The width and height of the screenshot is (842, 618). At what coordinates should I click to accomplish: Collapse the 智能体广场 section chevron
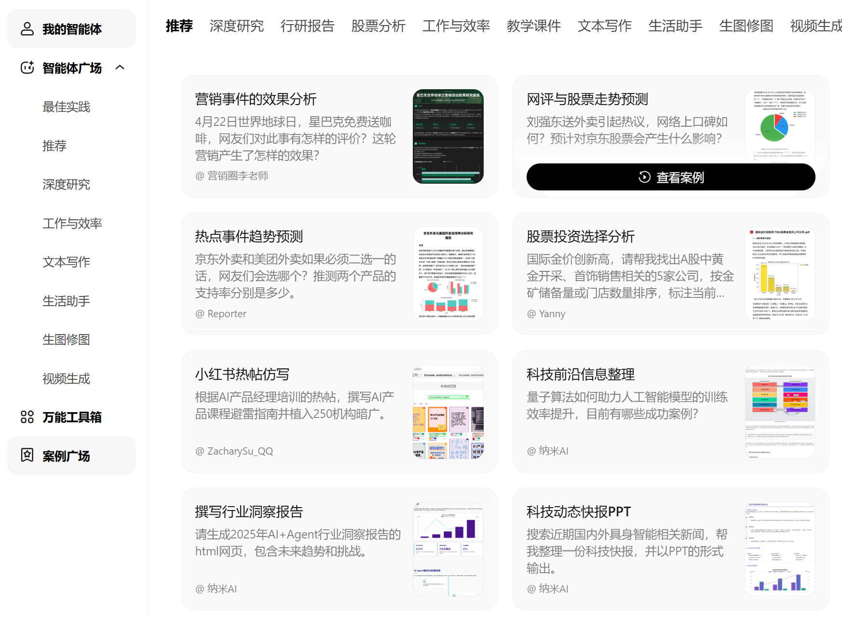coord(120,67)
